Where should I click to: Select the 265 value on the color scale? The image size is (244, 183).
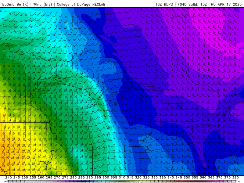coord(49,178)
